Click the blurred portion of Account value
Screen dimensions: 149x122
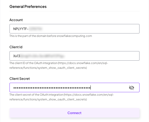(x=36, y=29)
